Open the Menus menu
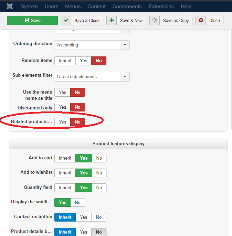Viewport: 232px width, 236px height. tap(73, 7)
